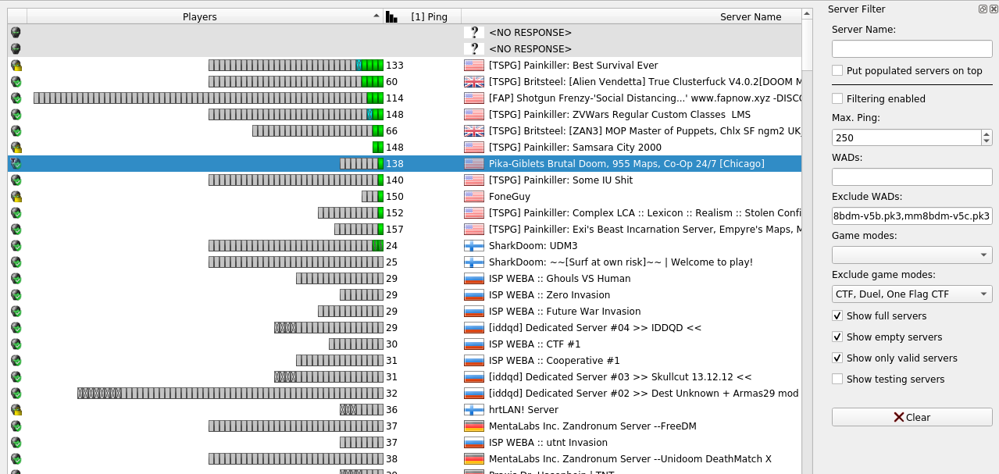The image size is (999, 474).
Task: Tick the 'Filtering enabled' checkbox
Action: 837,99
